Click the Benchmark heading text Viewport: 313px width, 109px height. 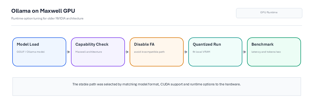(262, 44)
